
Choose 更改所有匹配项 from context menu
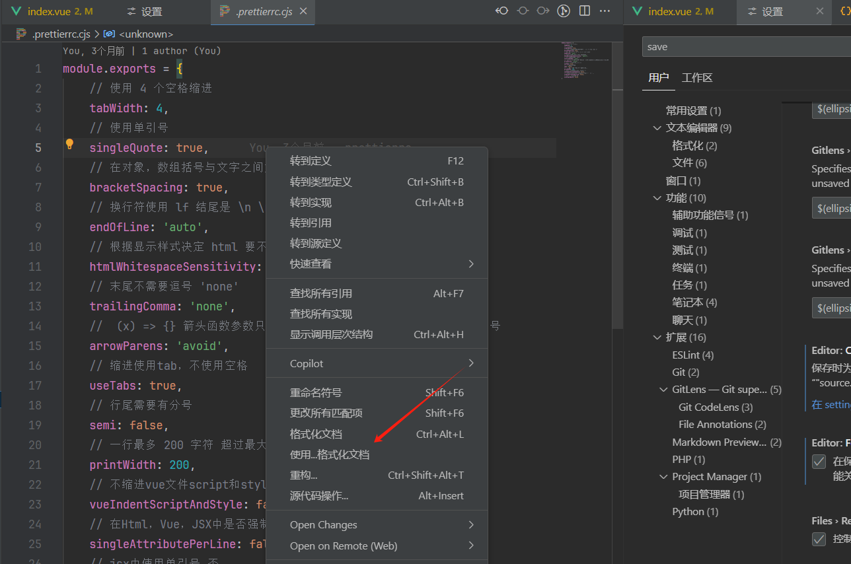pyautogui.click(x=377, y=413)
